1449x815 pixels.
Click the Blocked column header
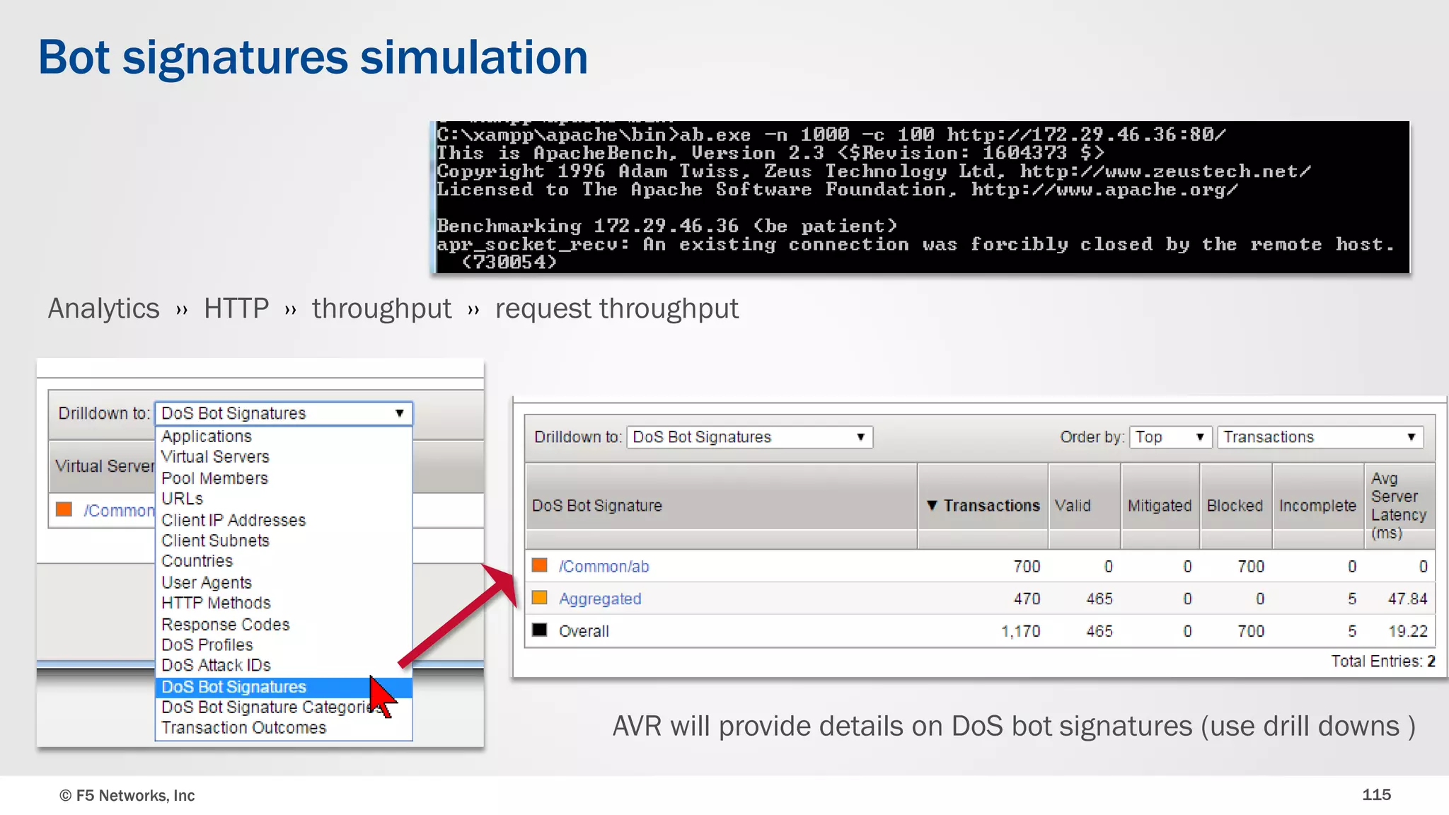tap(1235, 506)
